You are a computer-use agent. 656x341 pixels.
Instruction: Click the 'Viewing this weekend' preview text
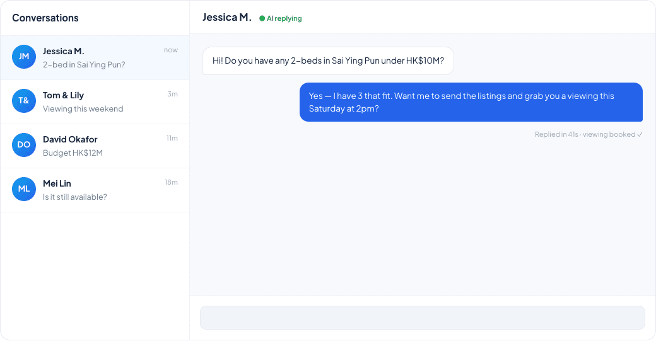pos(83,108)
